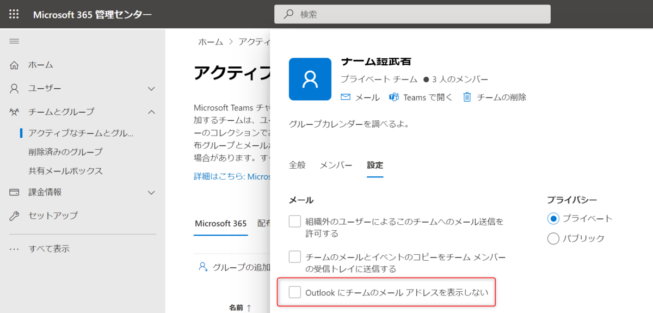Enable 組織外のユーザー mail permission checkbox

click(295, 222)
